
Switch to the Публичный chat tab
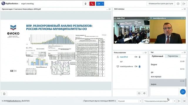coord(157,56)
